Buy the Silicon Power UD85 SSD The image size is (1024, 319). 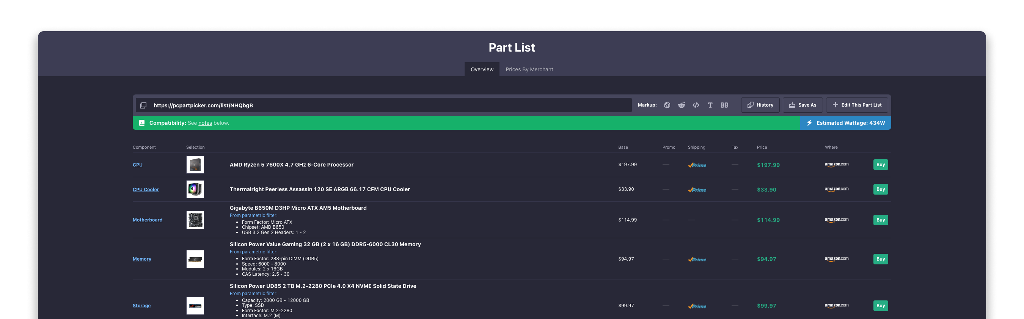(881, 306)
